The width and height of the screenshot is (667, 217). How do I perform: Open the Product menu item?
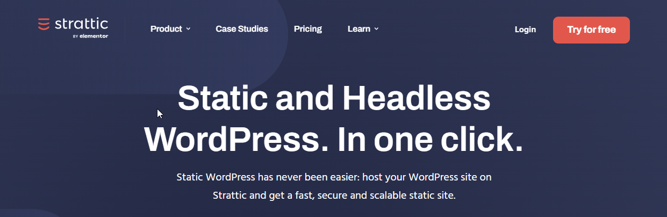point(166,29)
